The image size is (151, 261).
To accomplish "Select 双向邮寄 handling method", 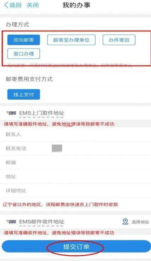I will [x=24, y=40].
